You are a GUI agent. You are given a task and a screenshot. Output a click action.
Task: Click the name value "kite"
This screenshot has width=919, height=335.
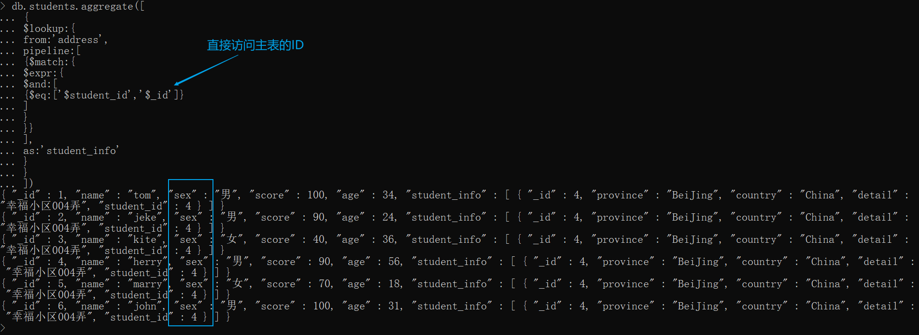pyautogui.click(x=145, y=240)
